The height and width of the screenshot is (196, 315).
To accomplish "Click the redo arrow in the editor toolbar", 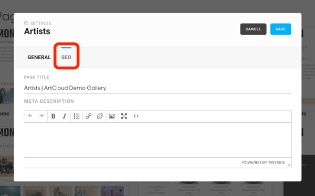I will (x=41, y=116).
